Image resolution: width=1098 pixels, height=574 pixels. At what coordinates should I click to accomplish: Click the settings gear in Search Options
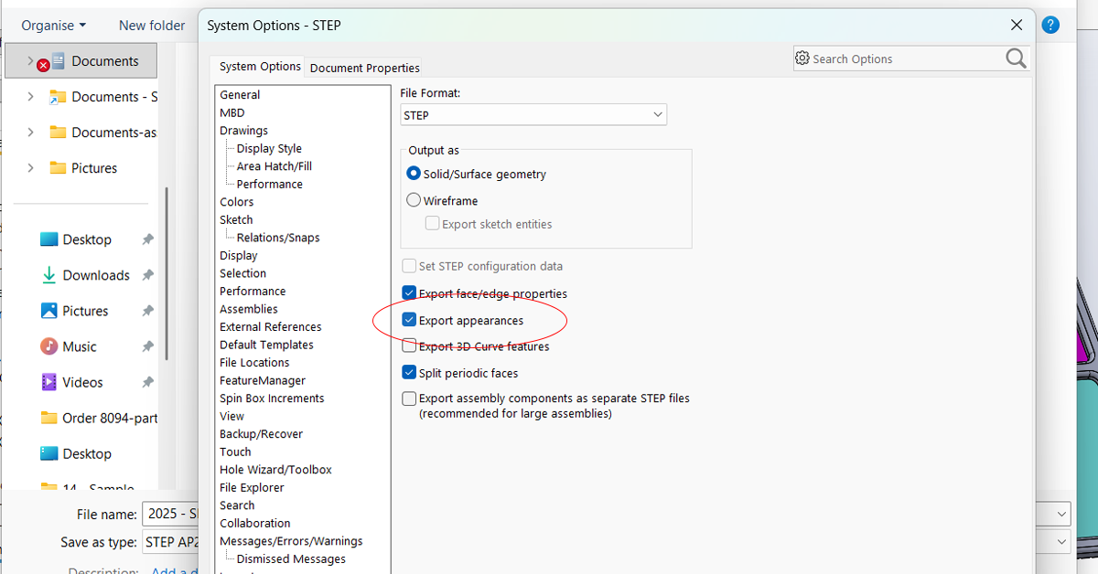point(802,58)
